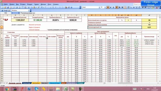
Task: Open Print Preview from the toolbar
Action: (19, 7)
